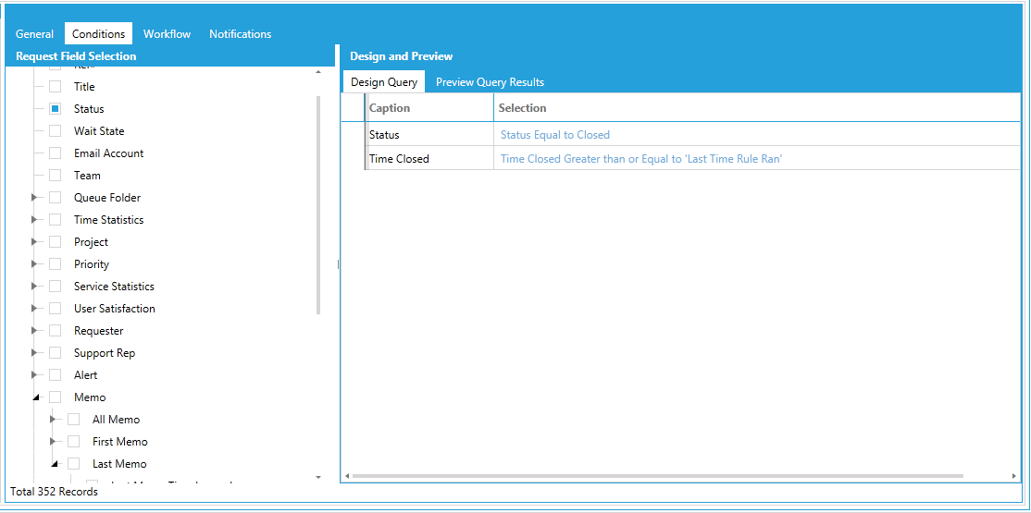Uncheck the Status field checkbox
Image resolution: width=1031 pixels, height=513 pixels.
coord(56,109)
